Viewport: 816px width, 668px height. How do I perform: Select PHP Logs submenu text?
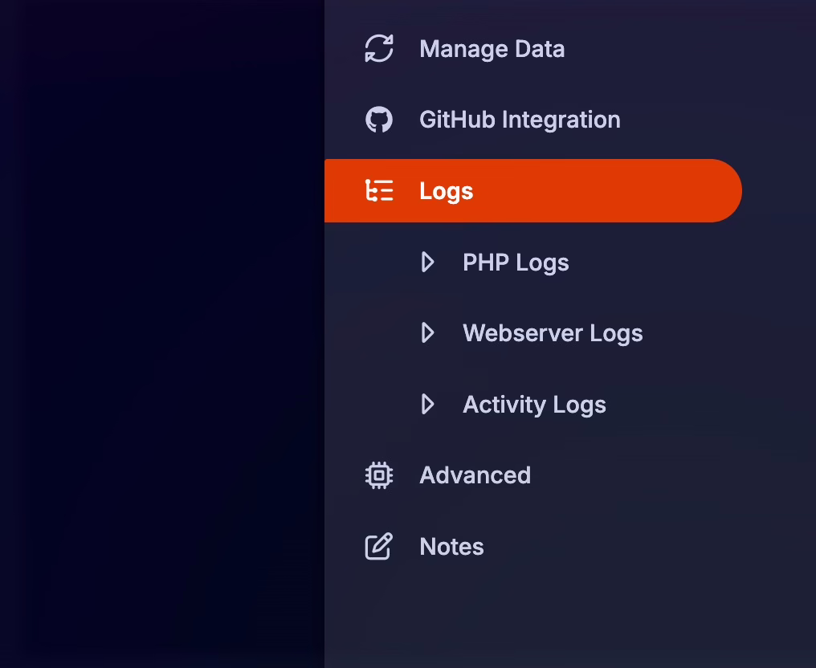[516, 263]
